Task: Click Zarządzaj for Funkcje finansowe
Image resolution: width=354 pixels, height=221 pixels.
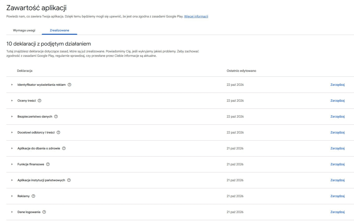Action: [x=337, y=164]
